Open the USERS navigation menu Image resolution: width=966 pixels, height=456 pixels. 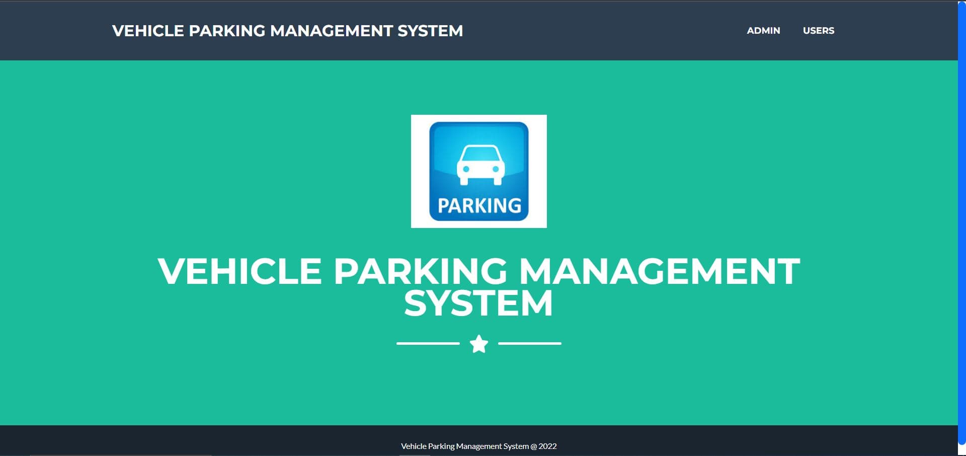(x=818, y=31)
